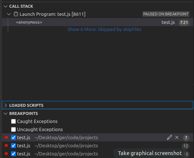This screenshot has width=194, height=158.
Task: Click the line 12 number badge
Action: point(186,146)
